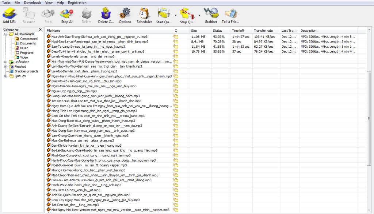This screenshot has height=214, width=374.
Task: Expand the Unfinished tree node
Action: tap(6, 62)
